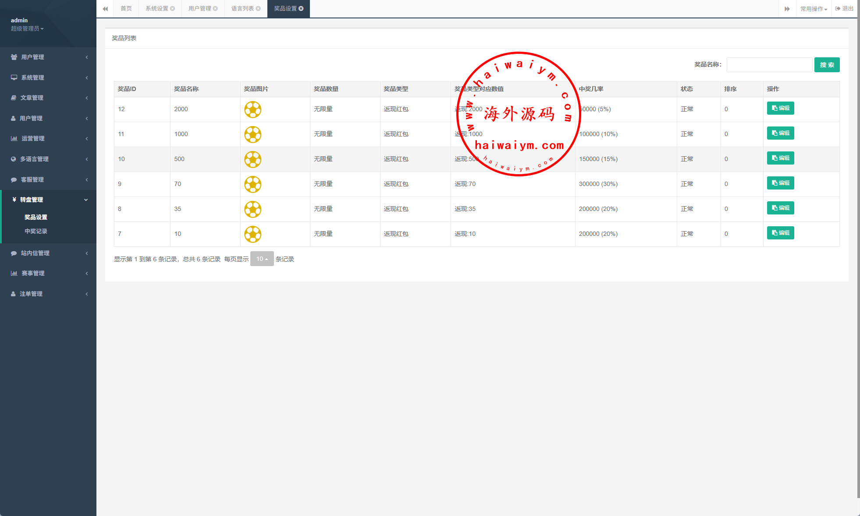Click the close icon on 系统设置 tab
860x516 pixels.
click(x=173, y=9)
